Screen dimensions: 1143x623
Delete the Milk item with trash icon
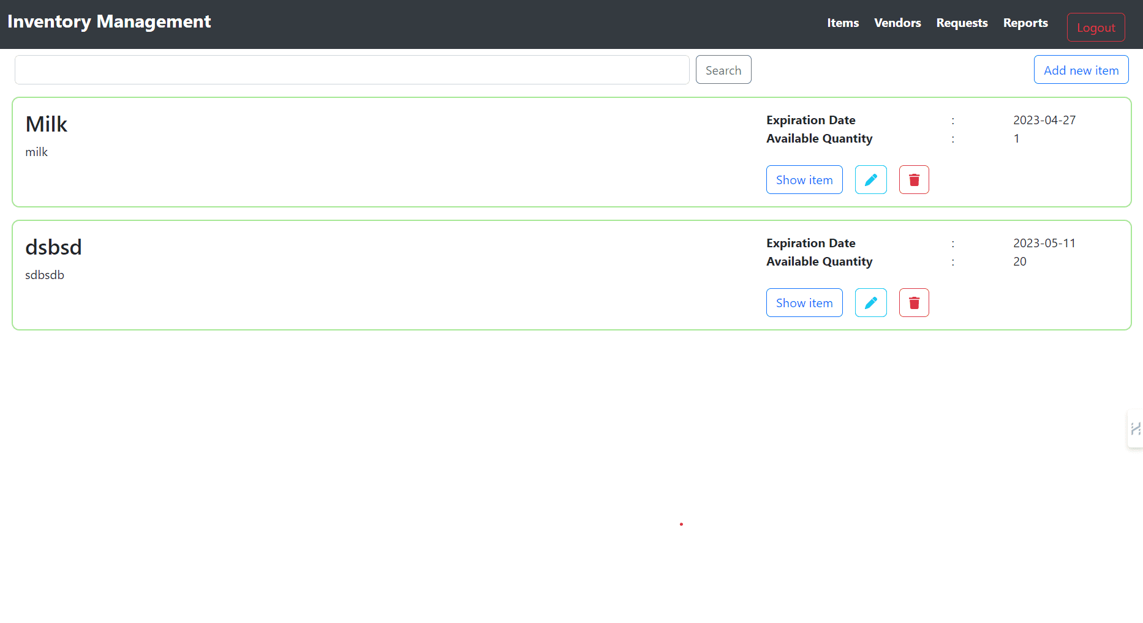coord(914,180)
